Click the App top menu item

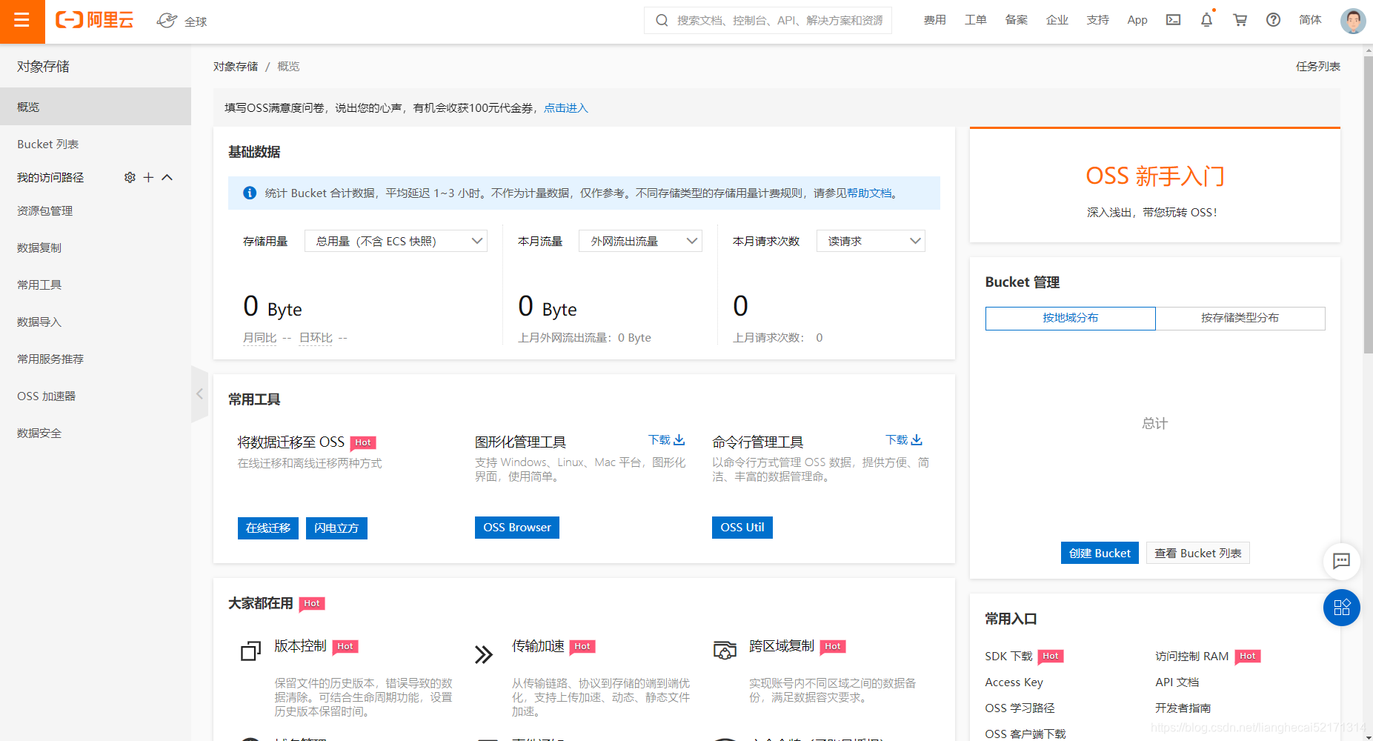[x=1137, y=20]
